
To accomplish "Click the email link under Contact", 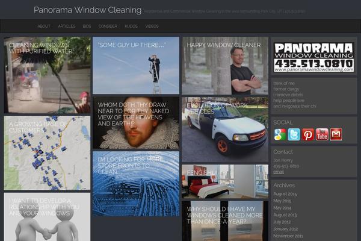I will (279, 172).
